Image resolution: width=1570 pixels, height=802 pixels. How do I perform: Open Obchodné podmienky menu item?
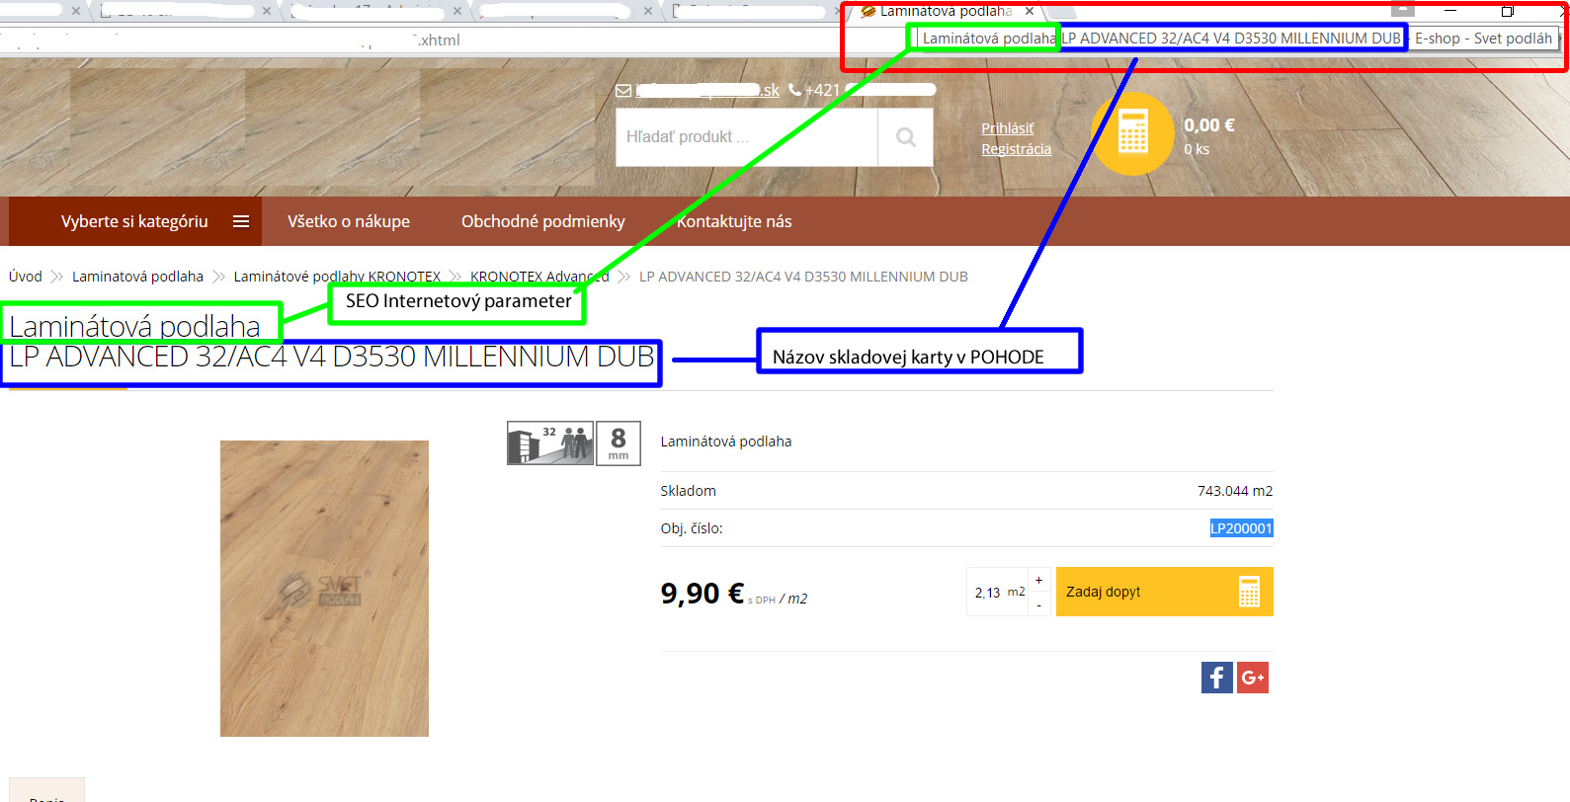pyautogui.click(x=543, y=221)
